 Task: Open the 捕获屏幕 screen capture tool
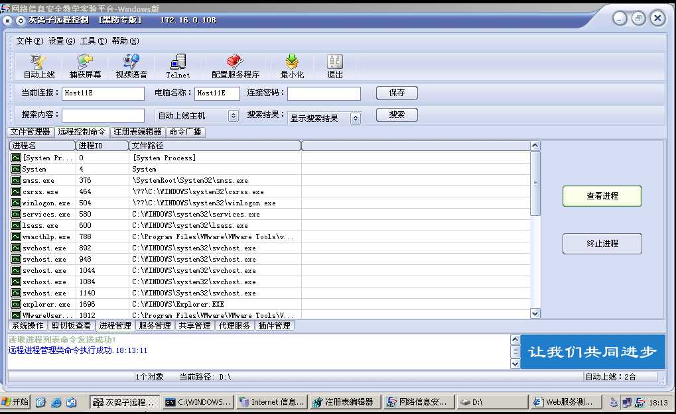point(85,66)
